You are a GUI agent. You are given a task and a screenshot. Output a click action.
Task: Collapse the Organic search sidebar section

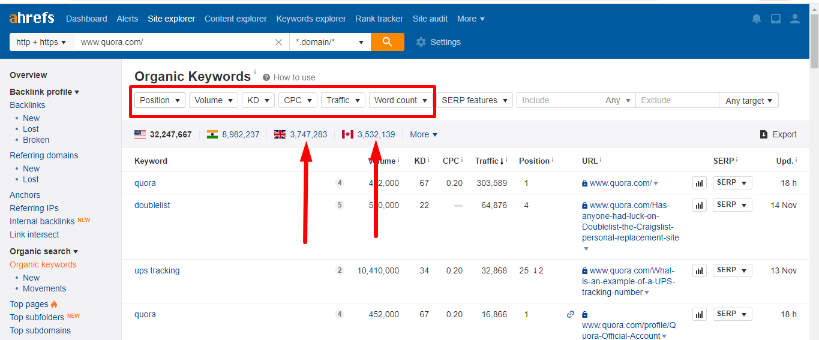tap(44, 251)
